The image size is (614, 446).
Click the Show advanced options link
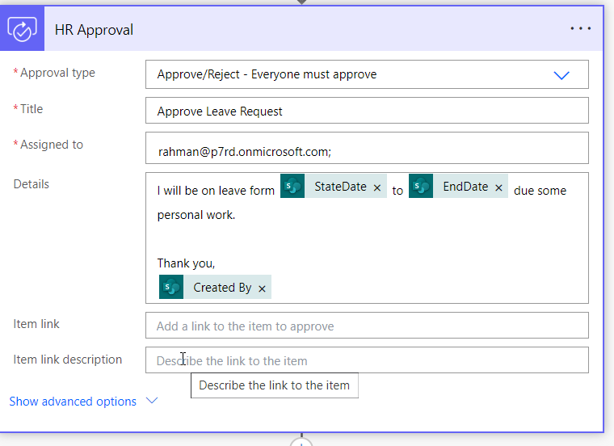pos(73,402)
